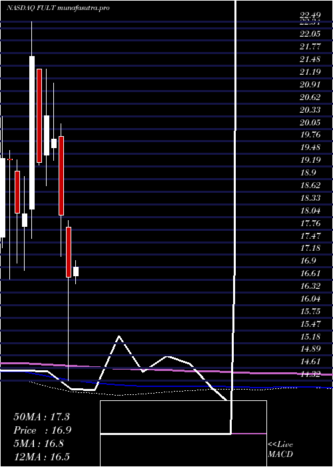Click the 18.62 price axis label
The image size is (333, 467).
point(310,185)
